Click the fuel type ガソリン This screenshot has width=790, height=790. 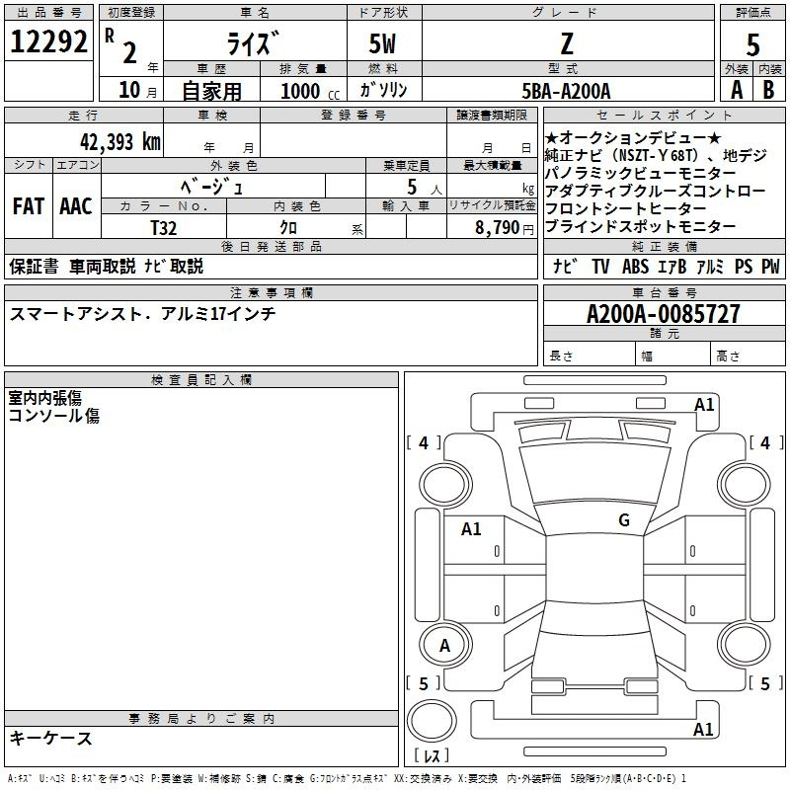(383, 90)
